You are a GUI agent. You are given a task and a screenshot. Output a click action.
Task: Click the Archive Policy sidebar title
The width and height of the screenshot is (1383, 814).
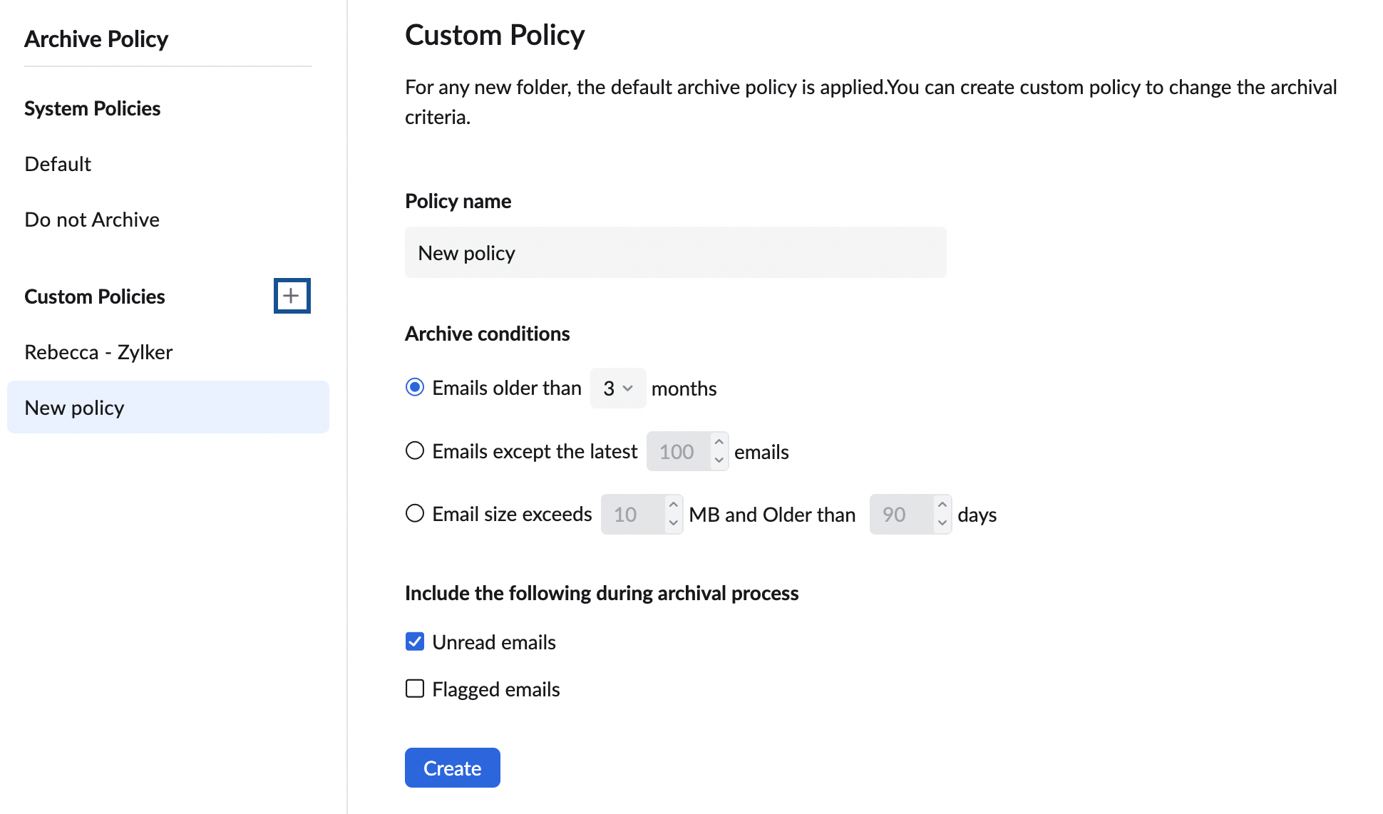96,38
